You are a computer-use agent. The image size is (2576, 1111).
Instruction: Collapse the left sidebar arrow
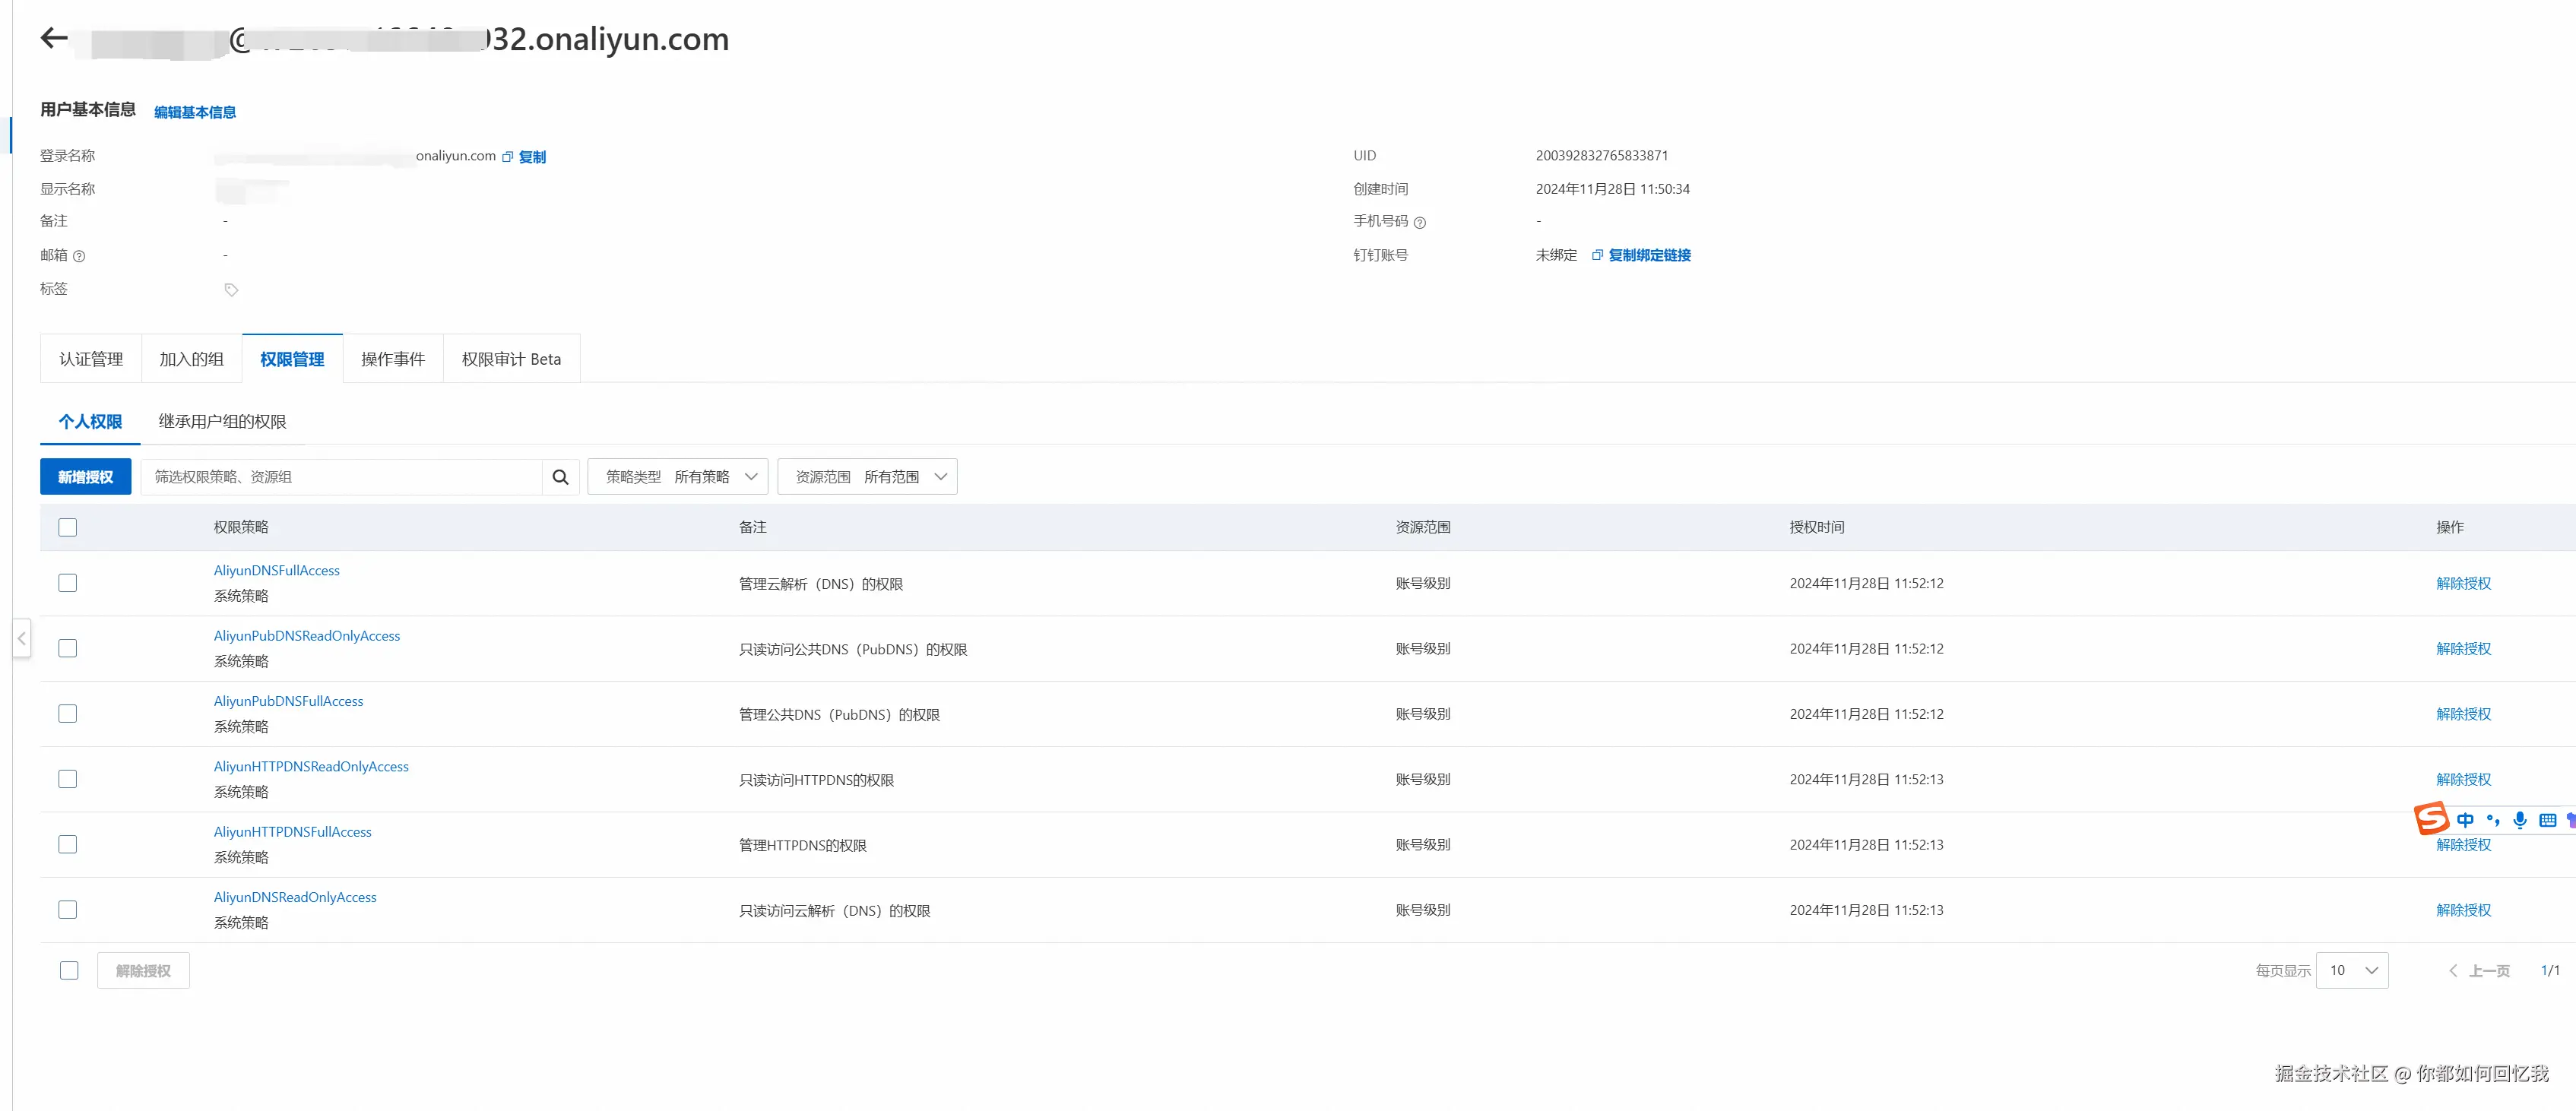pyautogui.click(x=21, y=638)
